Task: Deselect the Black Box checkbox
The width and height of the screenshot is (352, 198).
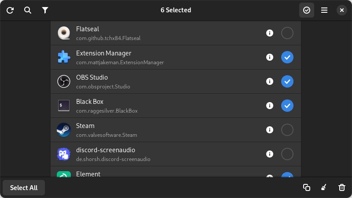Action: click(287, 106)
